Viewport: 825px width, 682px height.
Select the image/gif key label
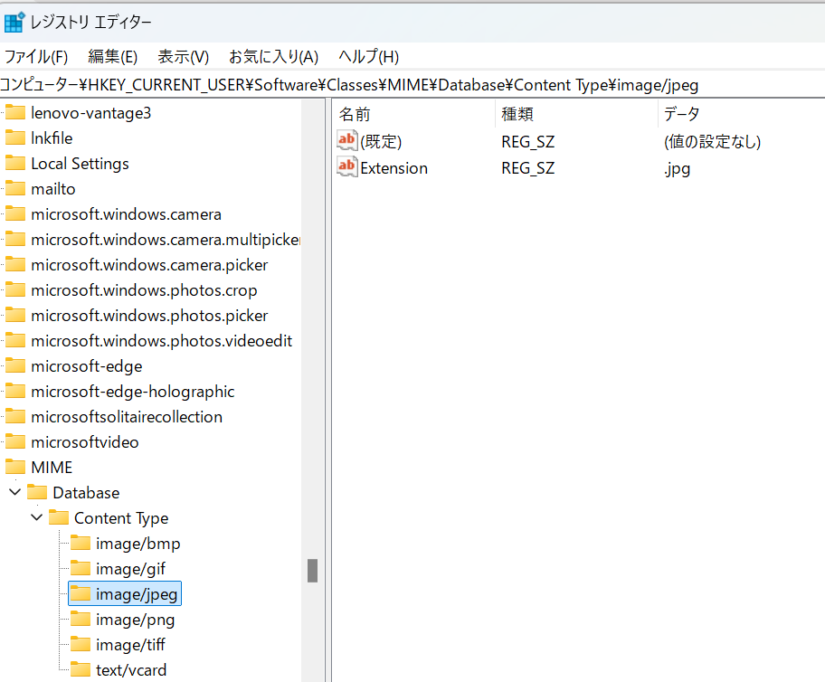tap(130, 568)
